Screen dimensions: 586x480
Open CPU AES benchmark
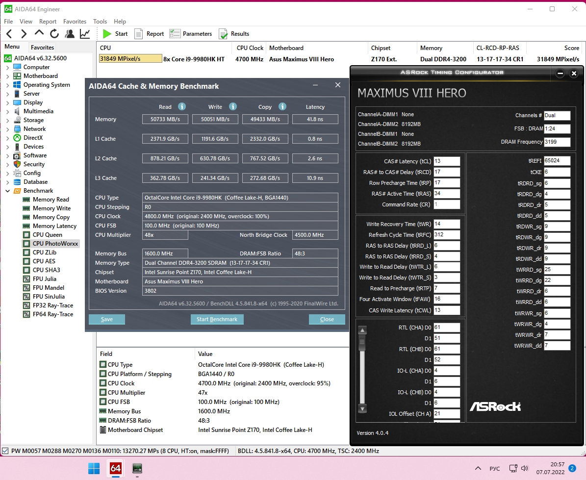pos(44,261)
